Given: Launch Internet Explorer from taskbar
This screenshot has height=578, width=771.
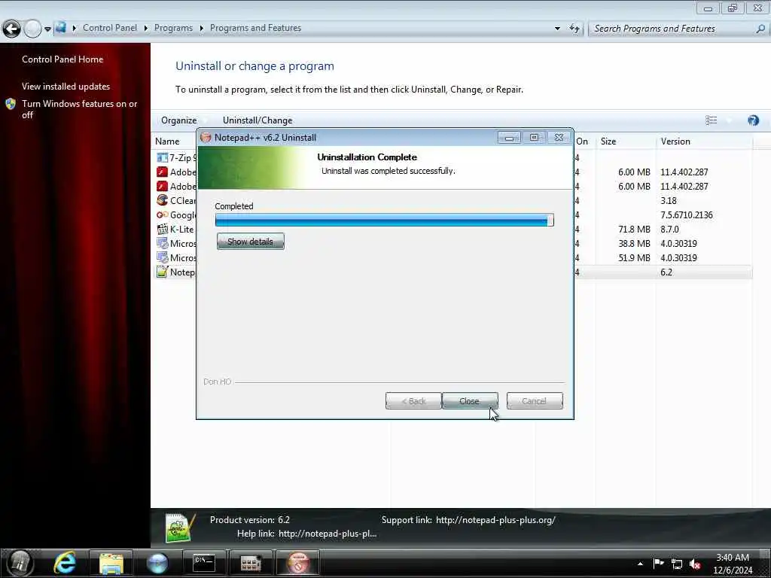Looking at the screenshot, I should coord(65,563).
